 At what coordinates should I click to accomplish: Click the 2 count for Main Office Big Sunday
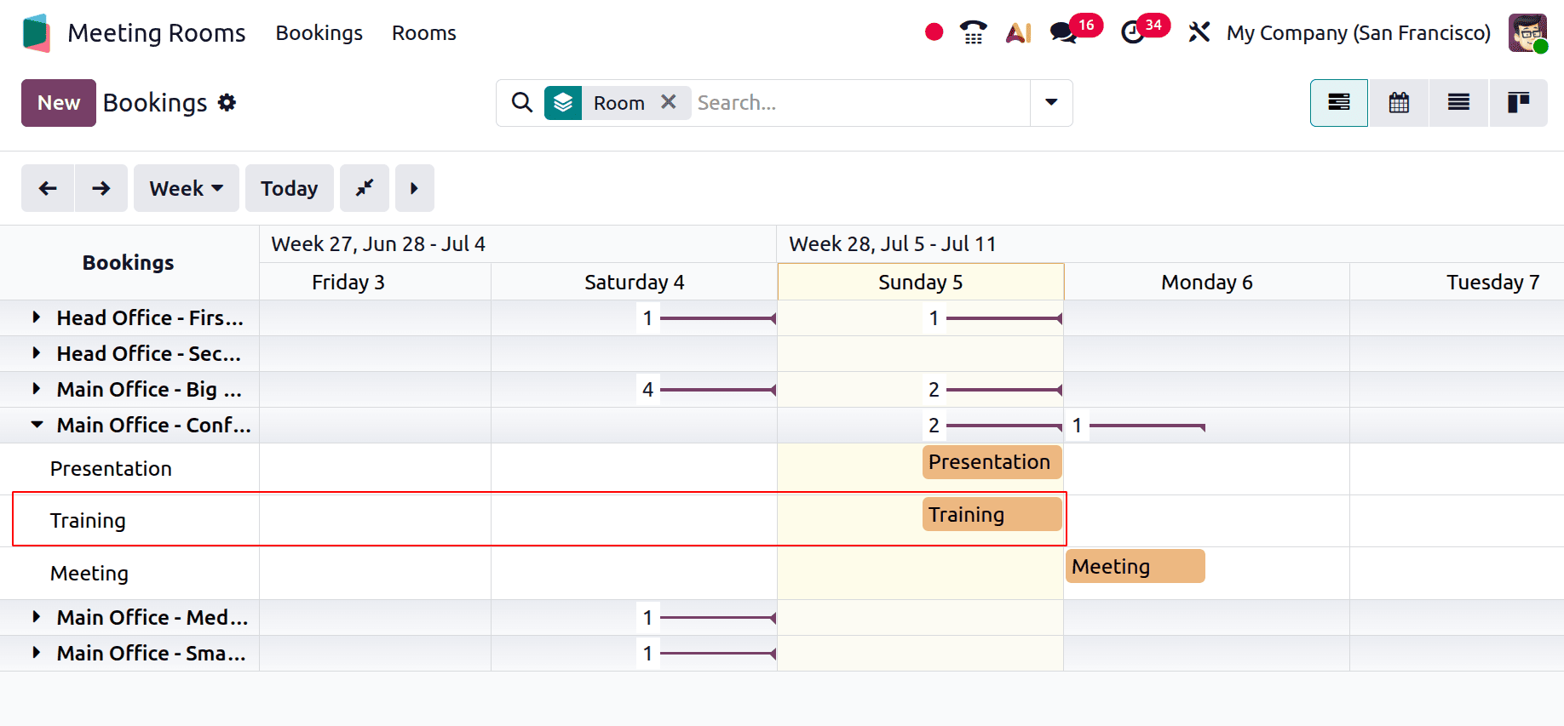point(934,389)
